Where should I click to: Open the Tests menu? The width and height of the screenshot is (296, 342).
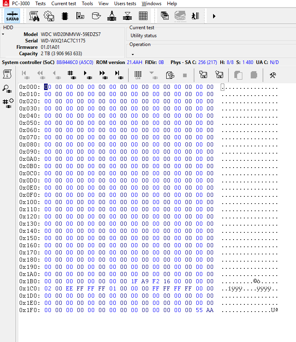point(40,4)
